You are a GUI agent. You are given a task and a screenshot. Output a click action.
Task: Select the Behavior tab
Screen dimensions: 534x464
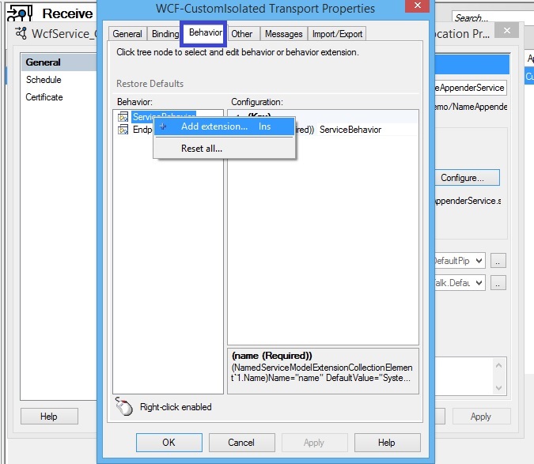[x=206, y=32]
